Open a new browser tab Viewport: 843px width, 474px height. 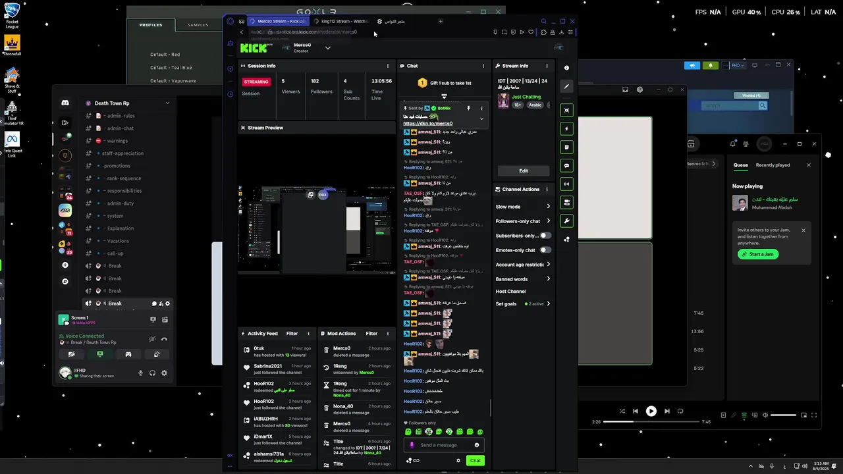[441, 21]
